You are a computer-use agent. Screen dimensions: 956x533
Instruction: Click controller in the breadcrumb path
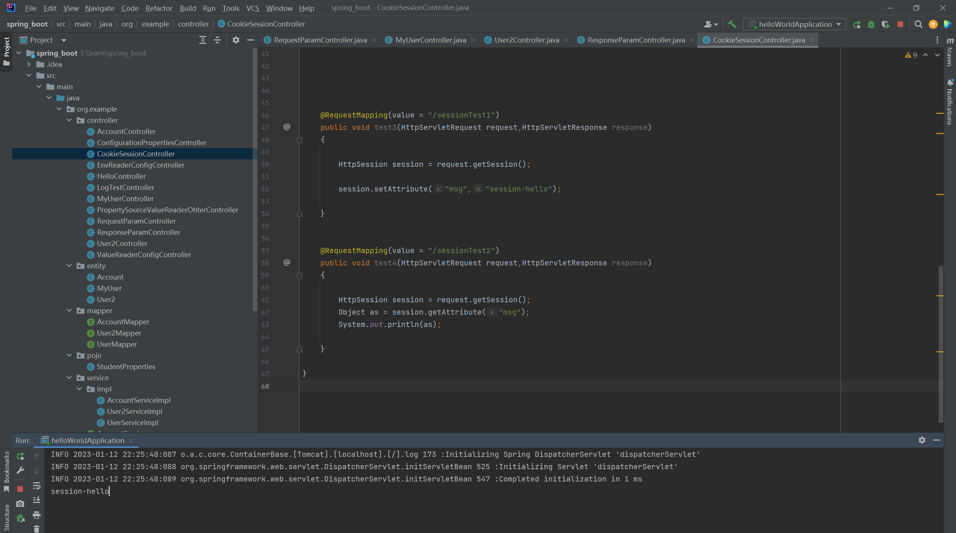pyautogui.click(x=193, y=24)
